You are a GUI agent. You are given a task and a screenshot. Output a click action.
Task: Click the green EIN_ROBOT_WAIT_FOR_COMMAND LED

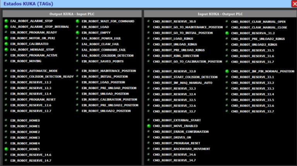(x=77, y=21)
